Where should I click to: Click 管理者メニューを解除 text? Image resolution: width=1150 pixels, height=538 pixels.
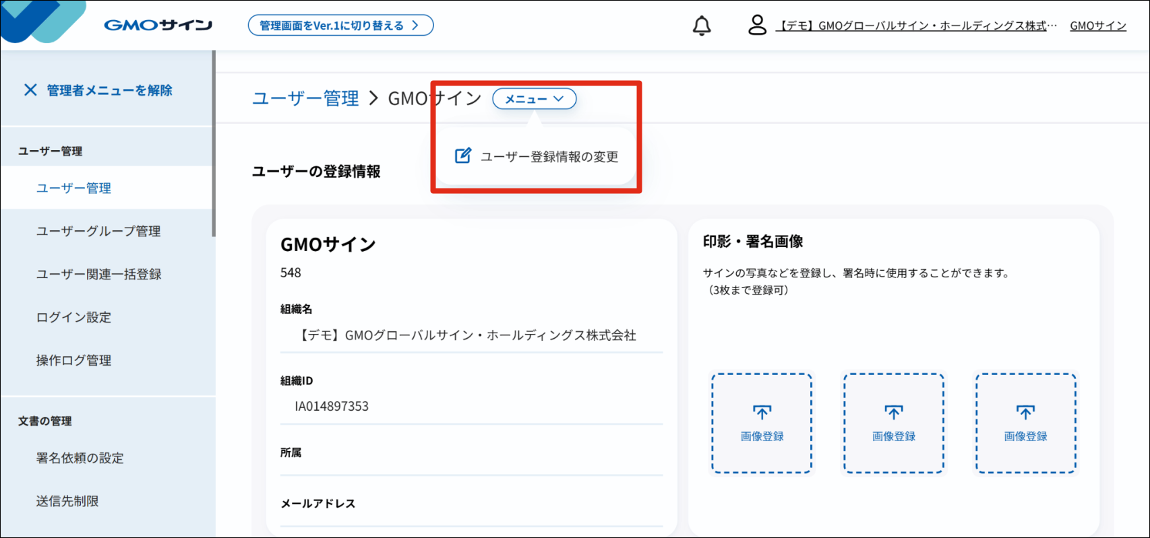[x=109, y=90]
